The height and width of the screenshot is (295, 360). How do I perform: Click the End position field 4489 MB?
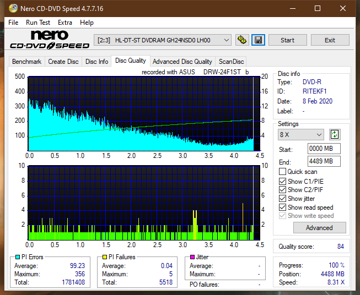pos(324,161)
